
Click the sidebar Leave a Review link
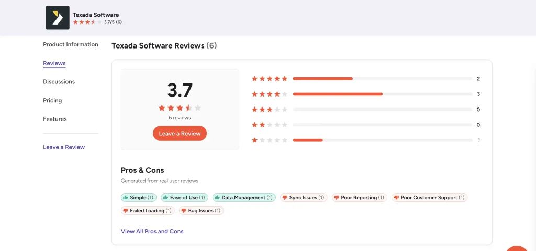point(64,147)
